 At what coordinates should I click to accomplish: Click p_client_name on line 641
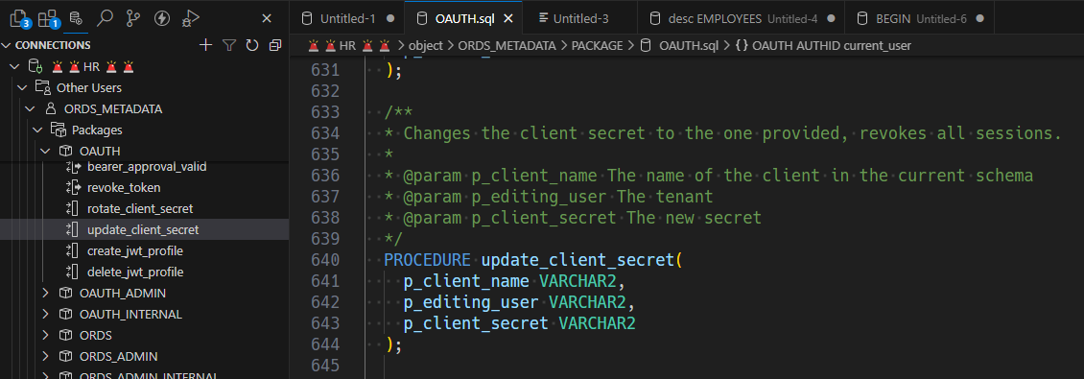click(x=466, y=281)
